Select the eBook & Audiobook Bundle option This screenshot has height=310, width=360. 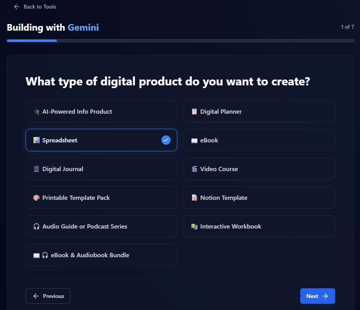click(x=101, y=255)
